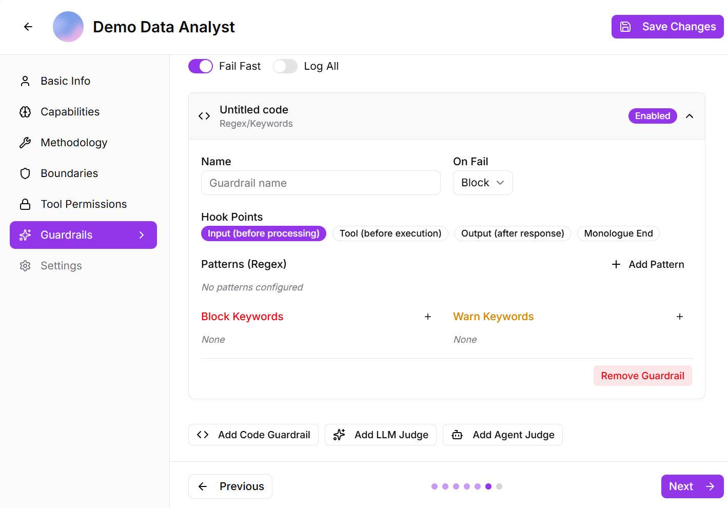This screenshot has height=508, width=728.
Task: Open the On Fail Block dropdown
Action: (x=482, y=183)
